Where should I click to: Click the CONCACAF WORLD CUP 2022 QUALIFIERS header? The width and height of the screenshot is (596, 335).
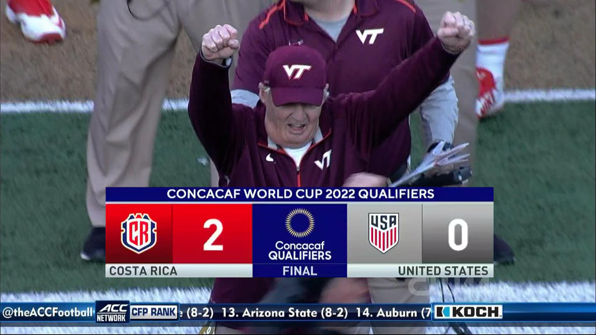pyautogui.click(x=300, y=194)
